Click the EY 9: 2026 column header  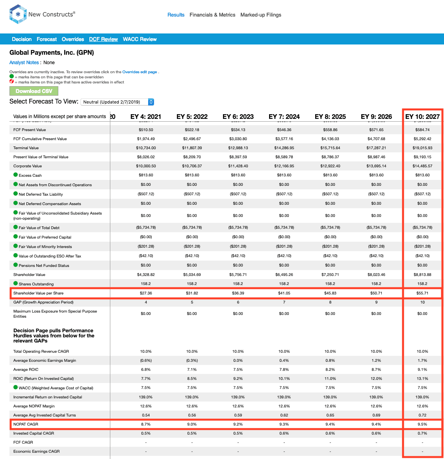pos(376,117)
